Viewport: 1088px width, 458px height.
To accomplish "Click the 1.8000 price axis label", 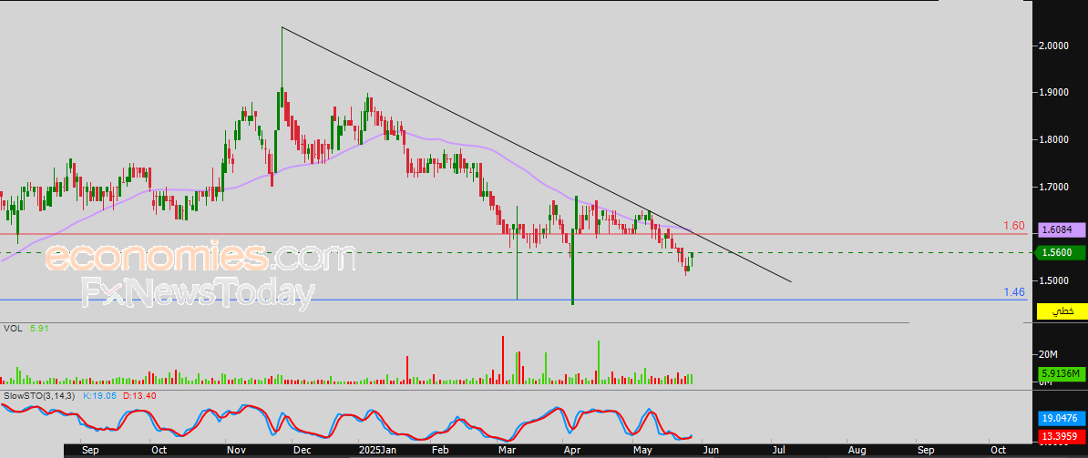I will click(x=1054, y=140).
